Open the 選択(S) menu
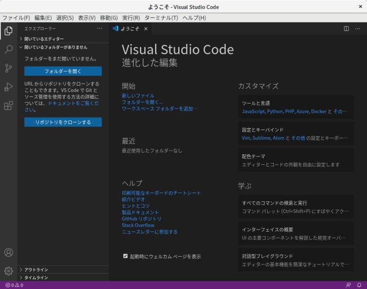 65,18
